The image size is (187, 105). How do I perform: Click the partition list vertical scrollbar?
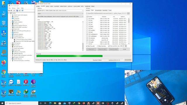(x=129, y=31)
